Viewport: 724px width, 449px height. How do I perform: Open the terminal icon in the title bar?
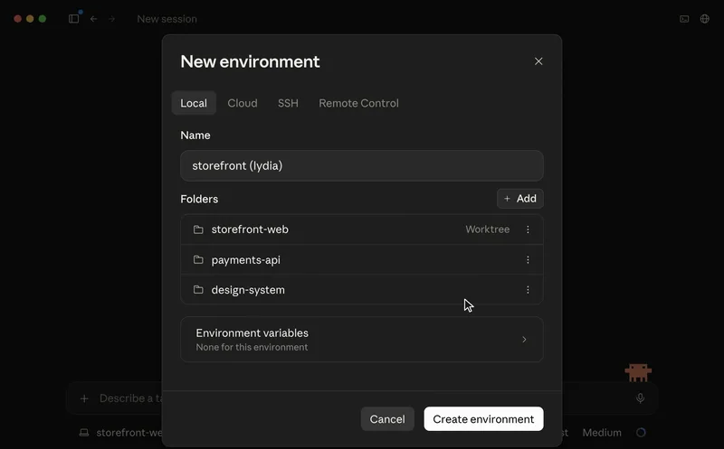click(x=684, y=19)
